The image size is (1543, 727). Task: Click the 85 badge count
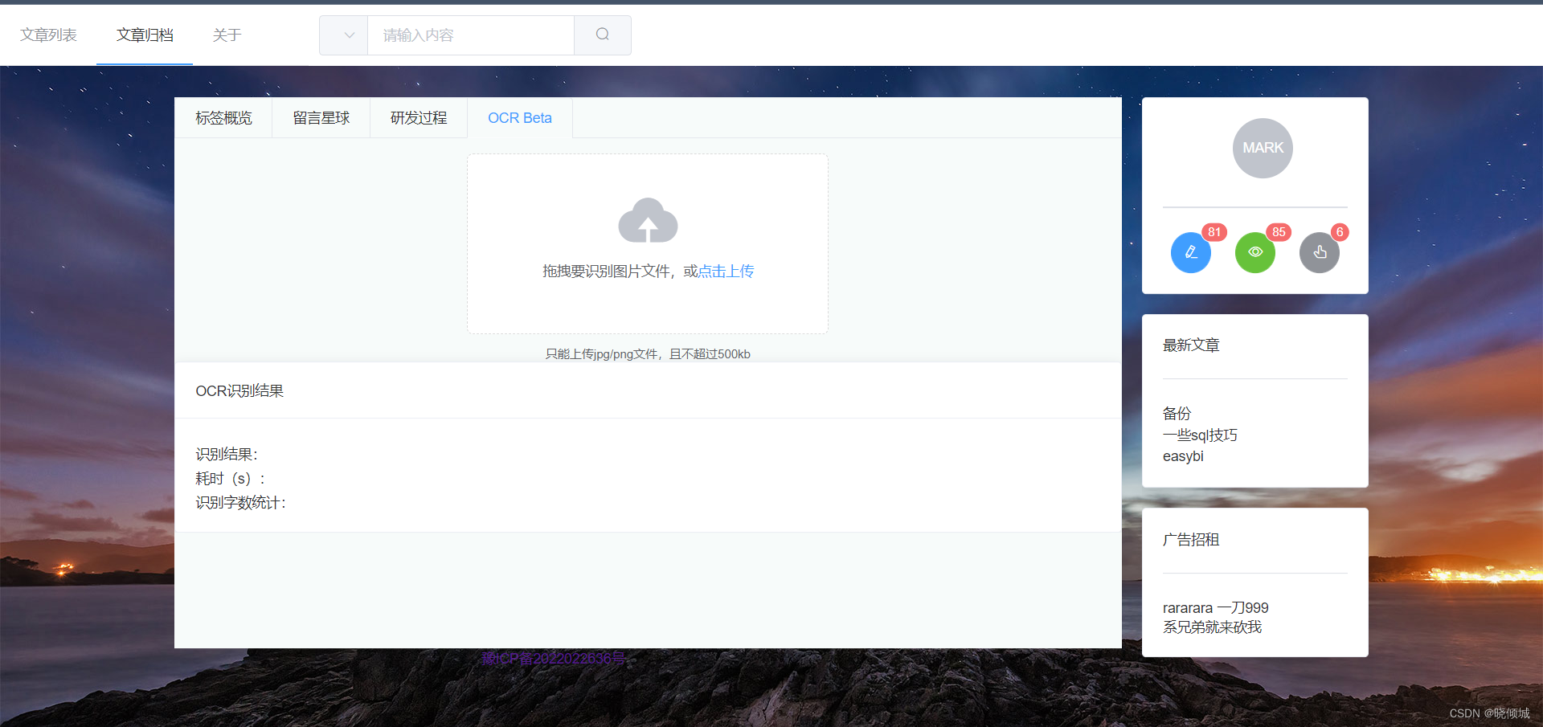coord(1279,232)
